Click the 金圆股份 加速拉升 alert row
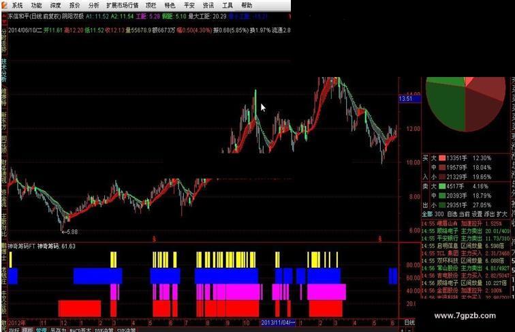Screen dimensions: 515x332 (466, 290)
